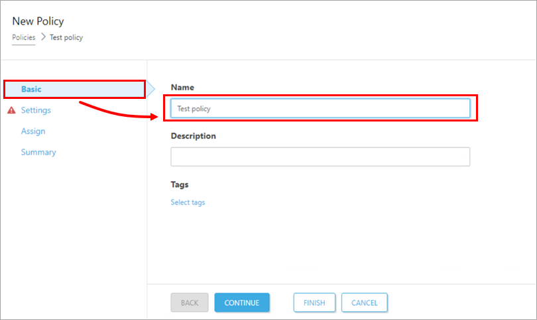Switch to the Settings step
This screenshot has height=320, width=537.
pos(36,110)
